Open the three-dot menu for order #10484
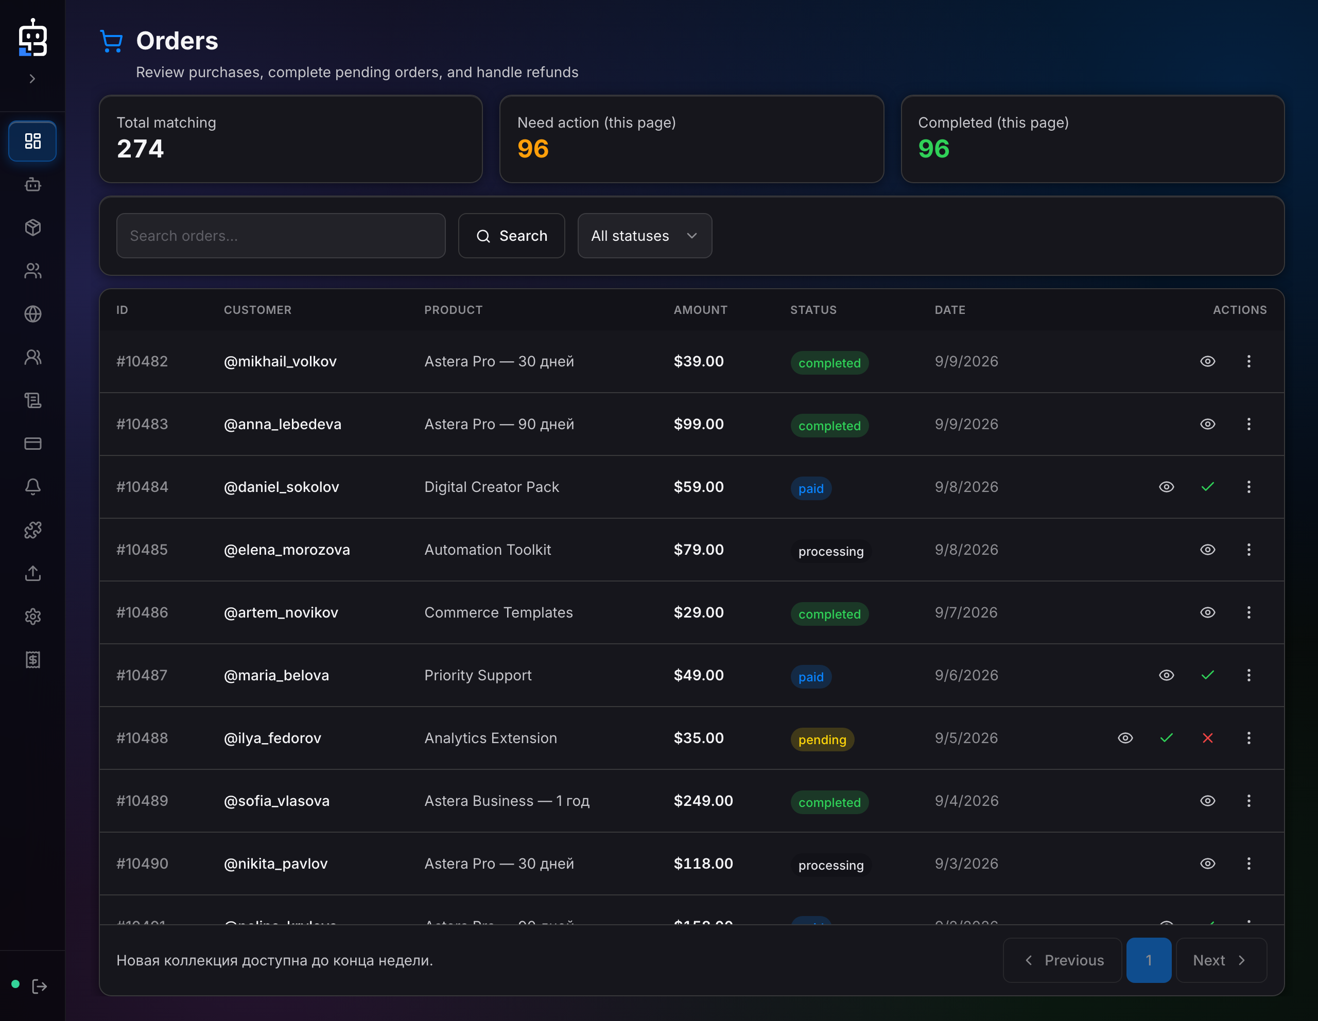1318x1021 pixels. pyautogui.click(x=1248, y=487)
